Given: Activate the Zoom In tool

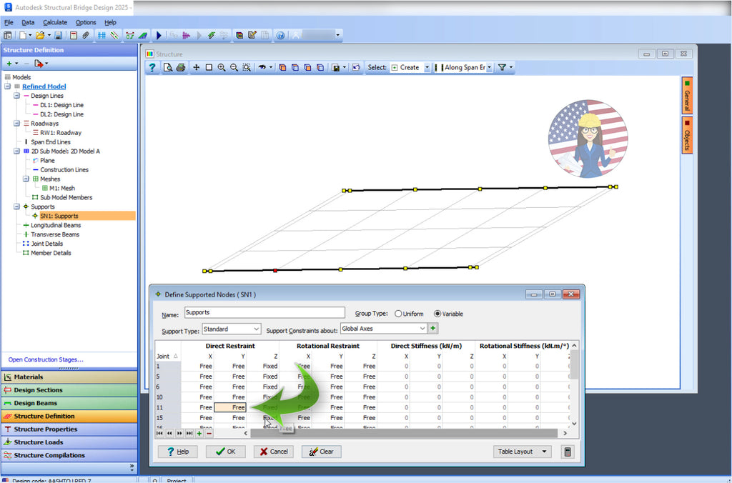Looking at the screenshot, I should point(222,67).
